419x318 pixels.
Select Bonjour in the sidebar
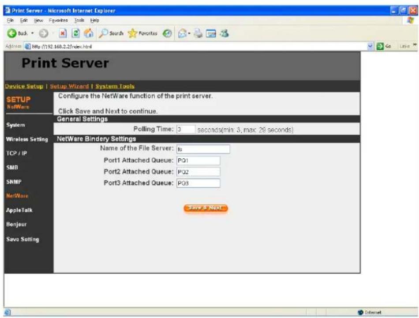click(x=16, y=224)
